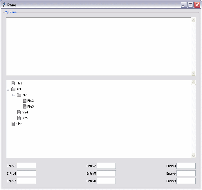202x190 pixels.
Task: Focus the Entry5 text field
Action: click(x=106, y=173)
